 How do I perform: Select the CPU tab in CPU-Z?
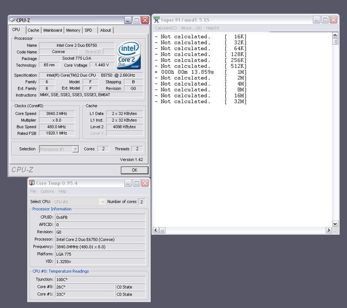(16, 30)
